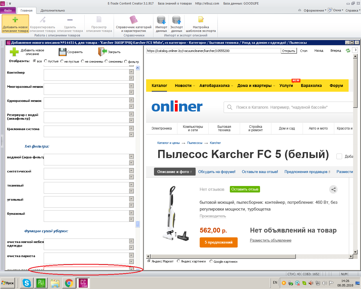This screenshot has width=361, height=289.
Task: Click the search magnifier icon in onliner
Action: click(x=230, y=107)
